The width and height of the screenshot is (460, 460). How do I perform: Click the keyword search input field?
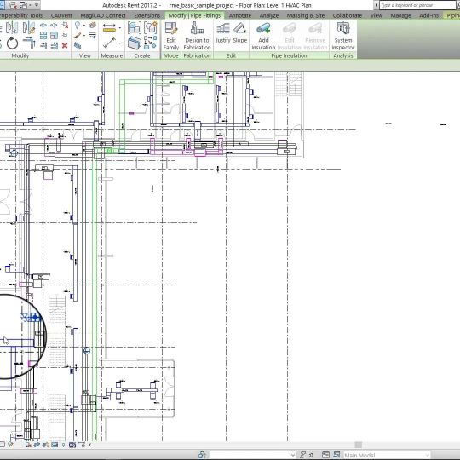click(x=417, y=5)
